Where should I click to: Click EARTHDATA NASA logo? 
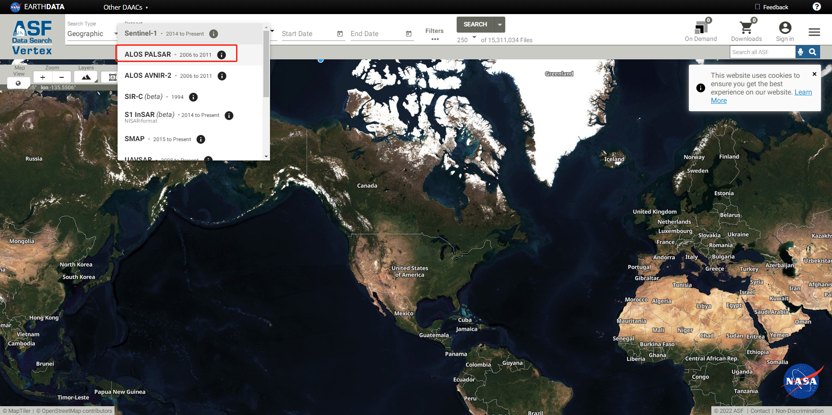coord(38,7)
